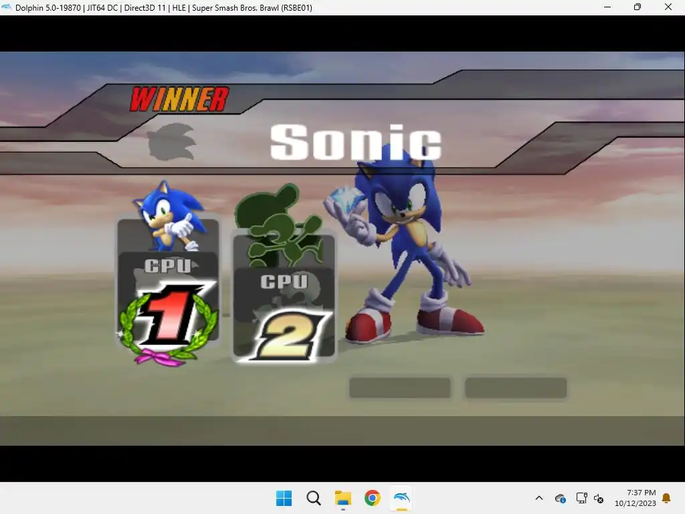
Task: Open the OneDrive cloud tray icon
Action: tap(560, 498)
